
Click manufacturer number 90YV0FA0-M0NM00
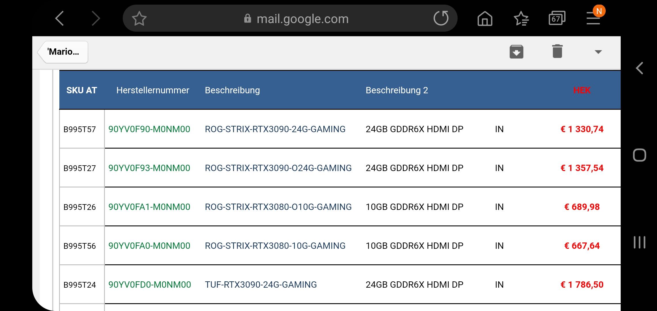(x=149, y=246)
